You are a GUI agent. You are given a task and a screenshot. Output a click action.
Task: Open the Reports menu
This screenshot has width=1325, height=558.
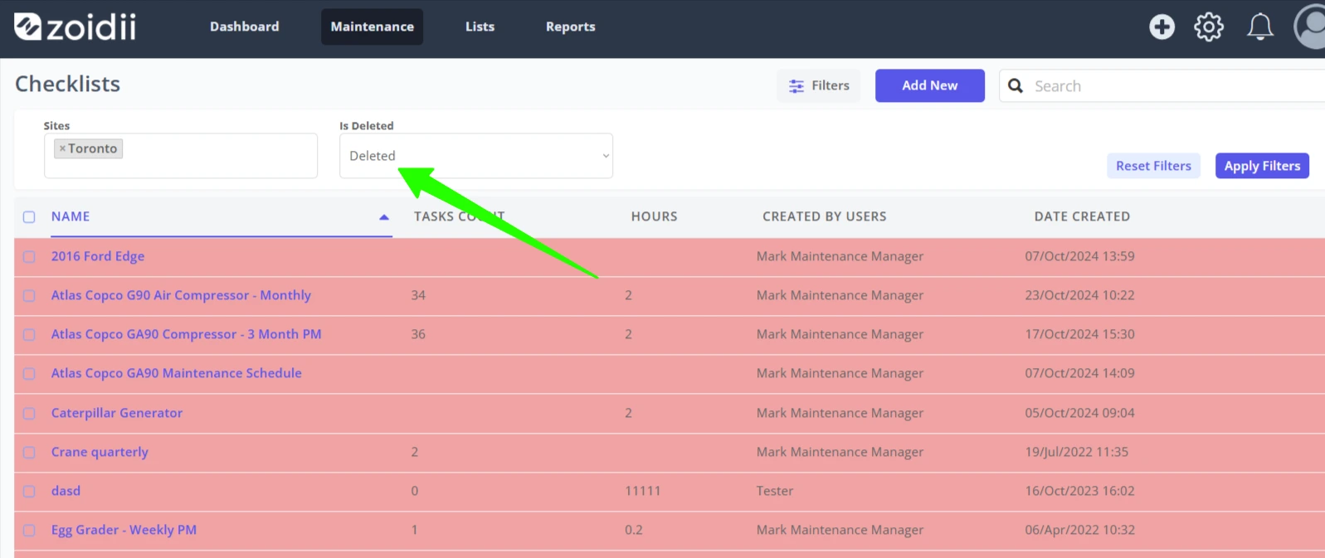(571, 27)
